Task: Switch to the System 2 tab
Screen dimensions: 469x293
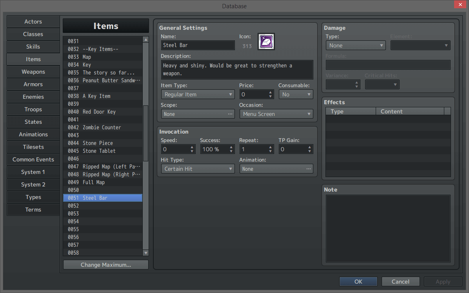Action: coord(33,184)
